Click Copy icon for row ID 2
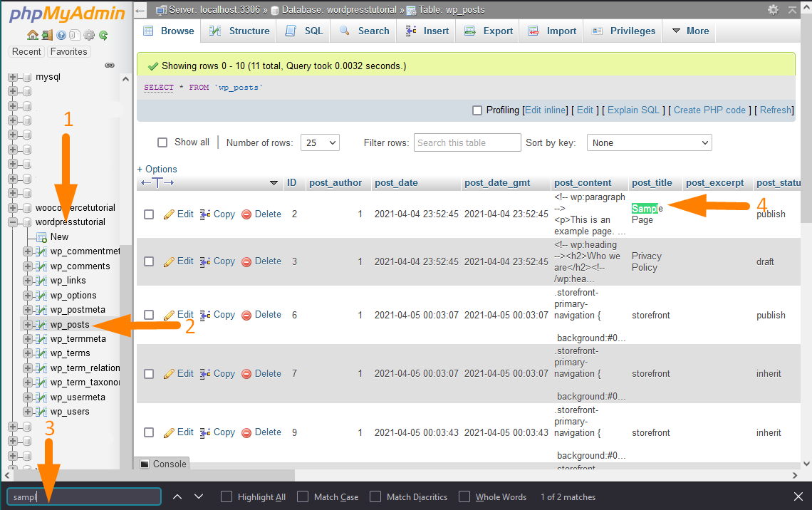This screenshot has width=812, height=510. tap(206, 214)
